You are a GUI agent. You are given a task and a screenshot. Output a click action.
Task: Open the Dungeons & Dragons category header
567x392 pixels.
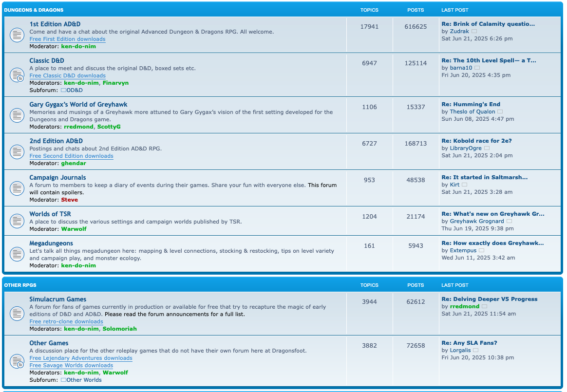click(34, 10)
